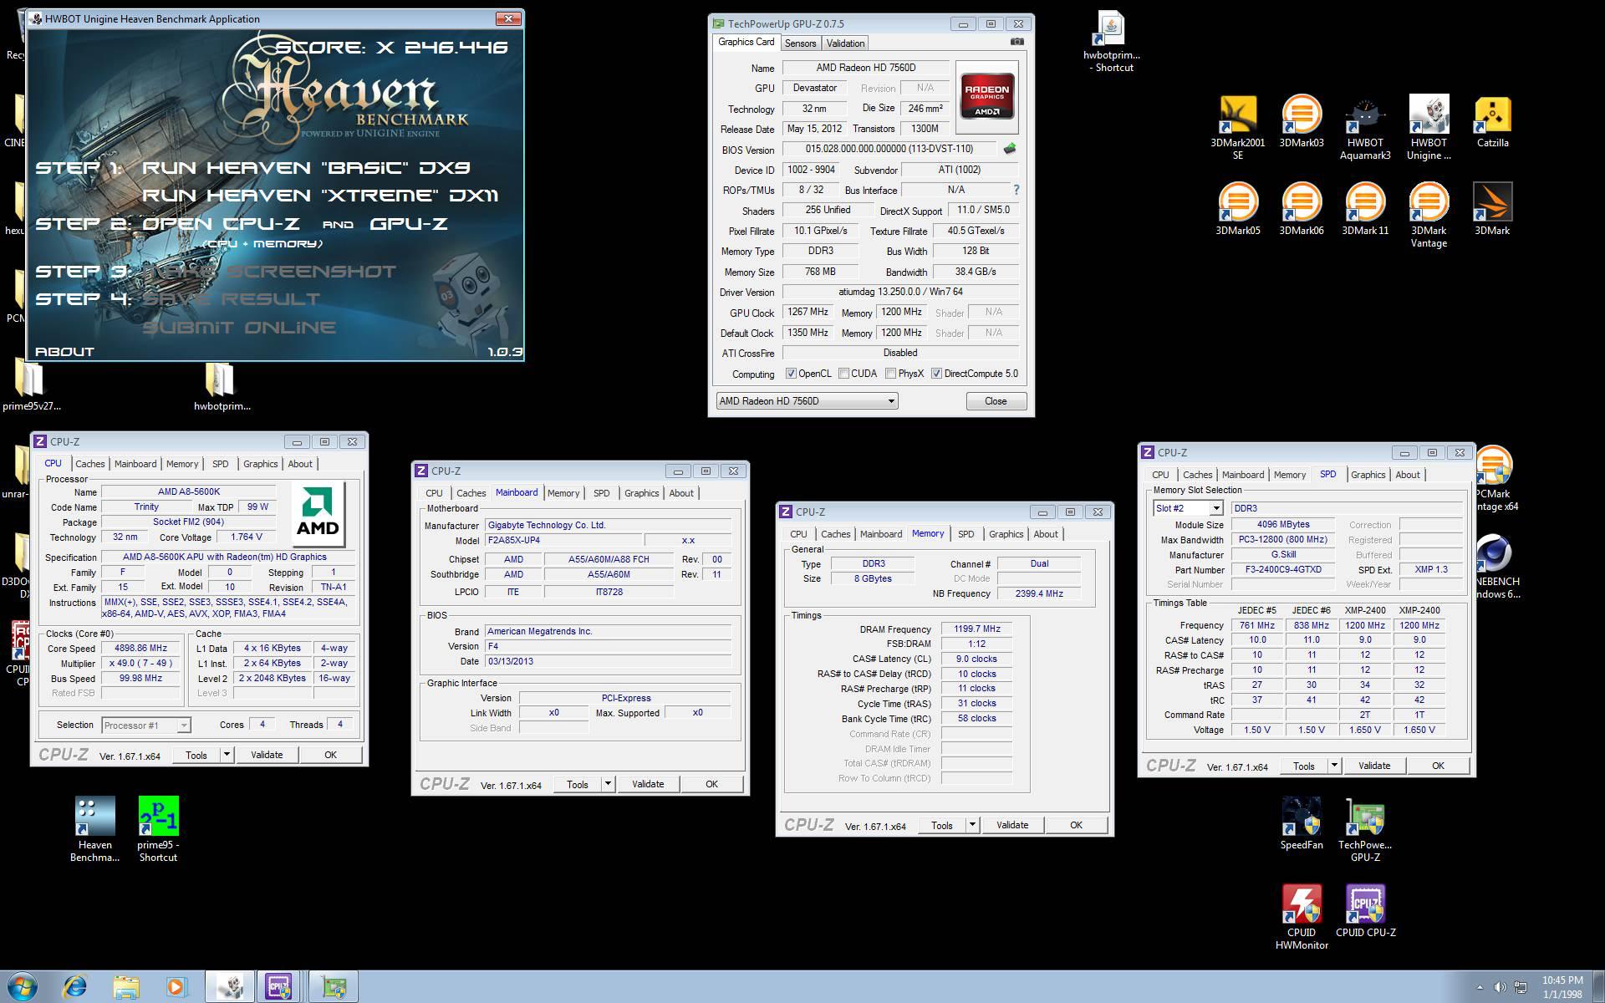Click RUN HEAVEN "XTREME" DX11 option

320,196
